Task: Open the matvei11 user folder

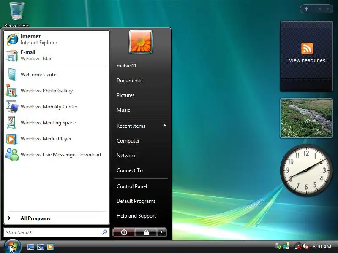Action: point(141,66)
